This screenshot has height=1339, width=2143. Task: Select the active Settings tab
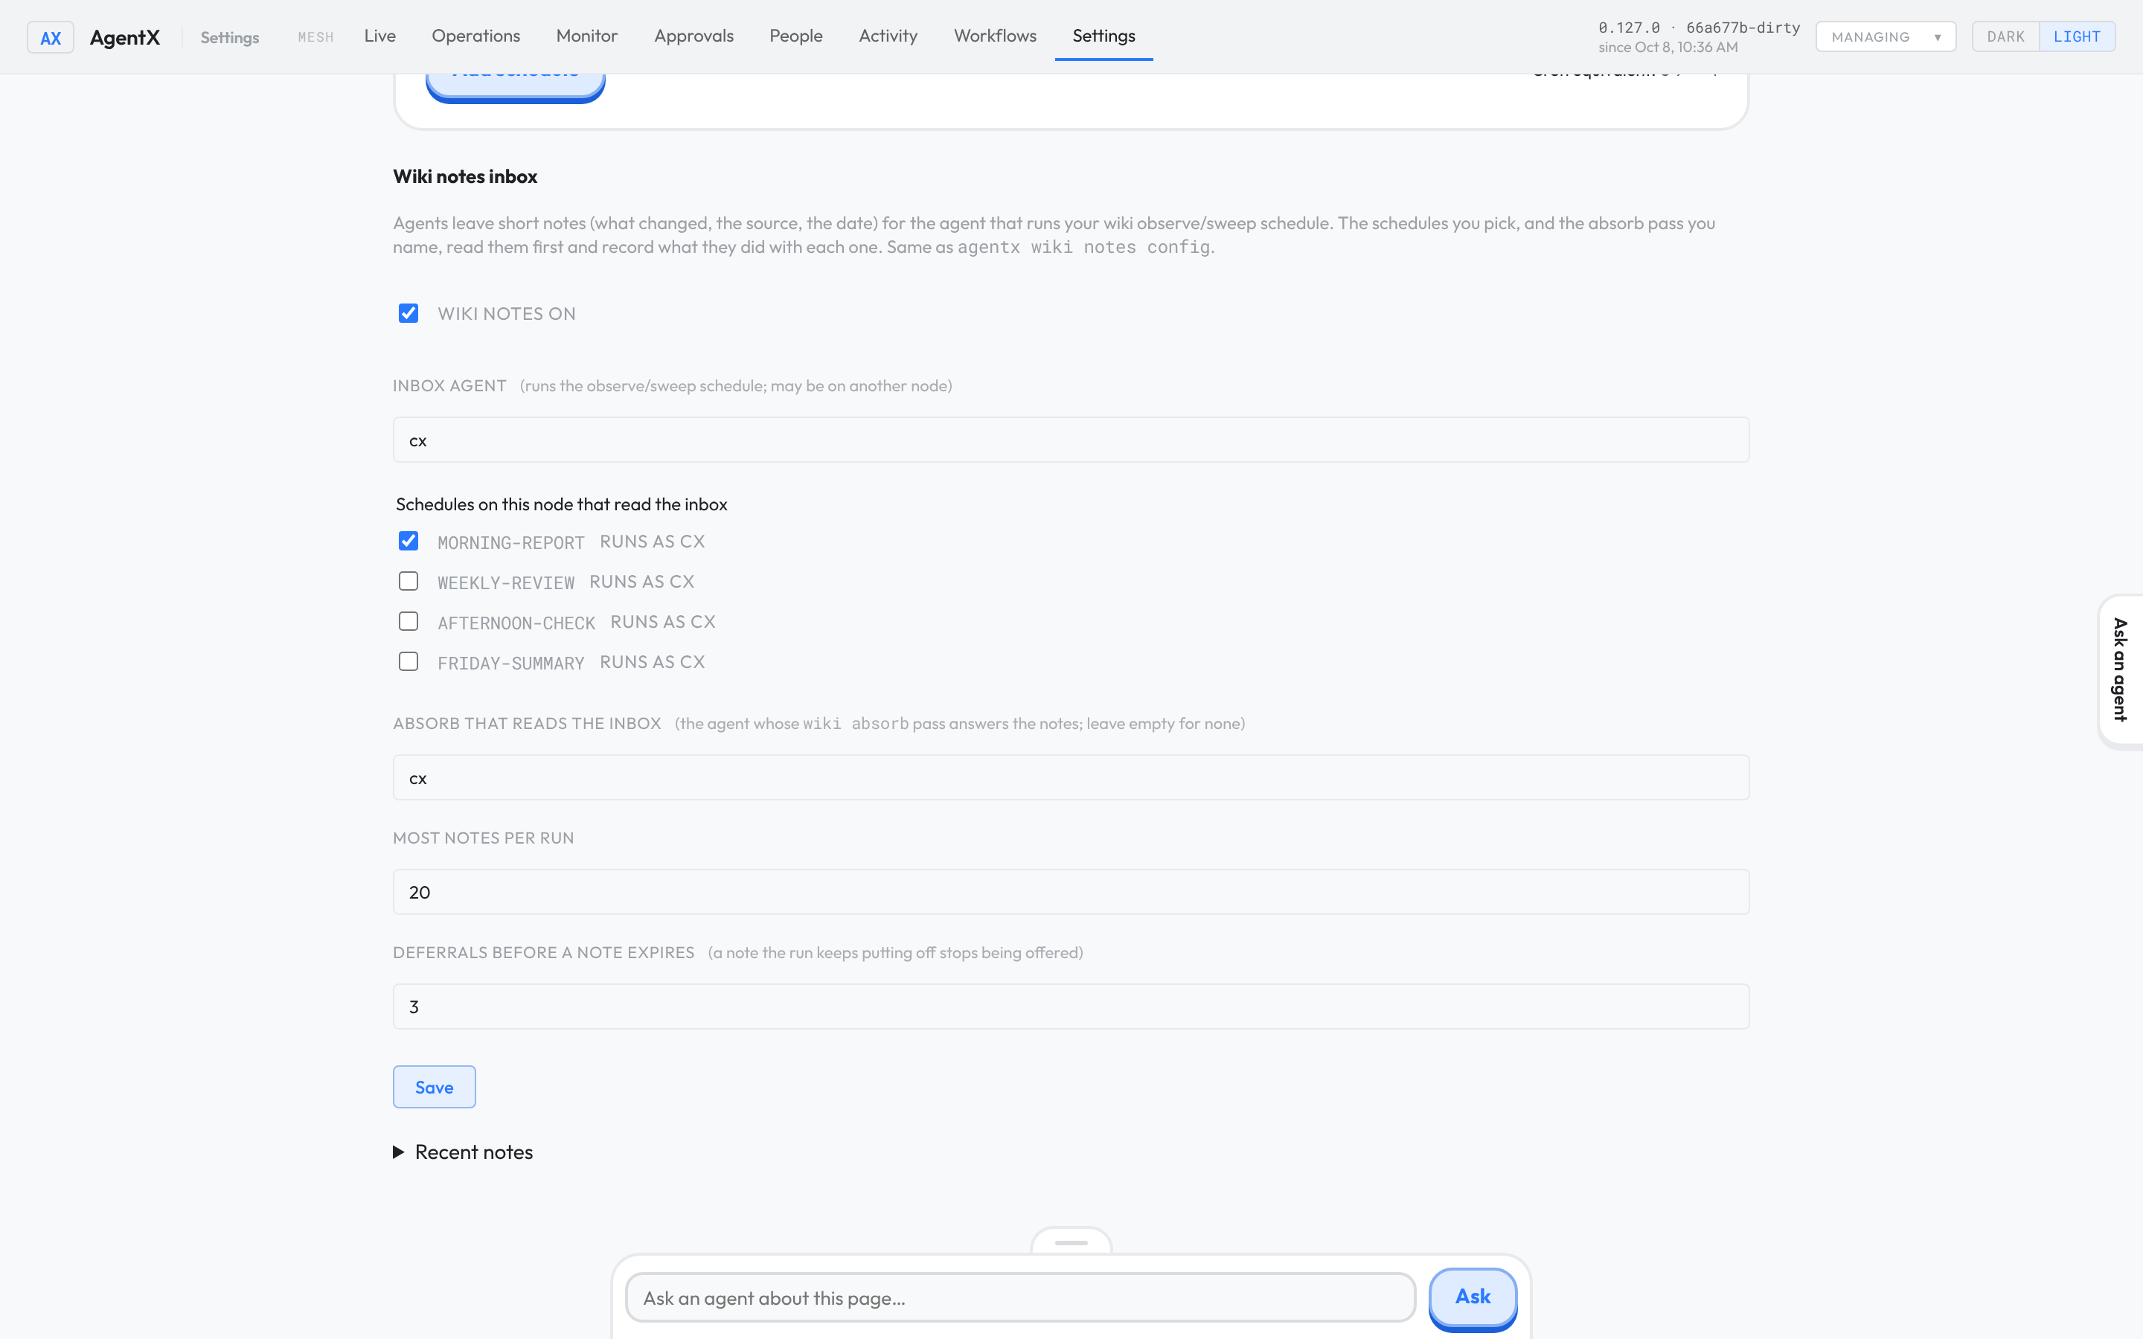1103,36
